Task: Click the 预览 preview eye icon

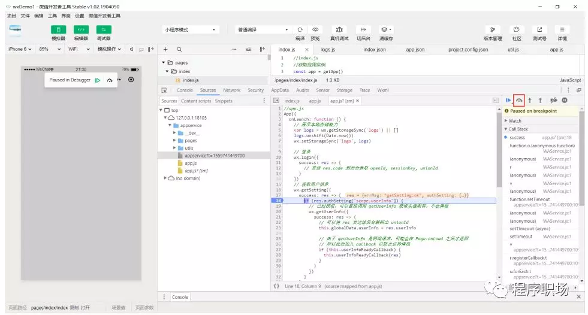Action: point(315,29)
